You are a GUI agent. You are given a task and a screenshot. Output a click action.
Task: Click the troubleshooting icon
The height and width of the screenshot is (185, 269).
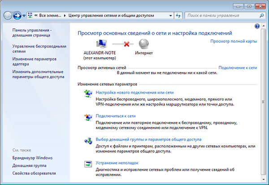point(87,164)
